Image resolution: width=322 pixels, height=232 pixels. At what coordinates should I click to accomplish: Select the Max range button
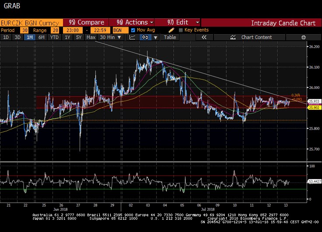[x=91, y=37]
